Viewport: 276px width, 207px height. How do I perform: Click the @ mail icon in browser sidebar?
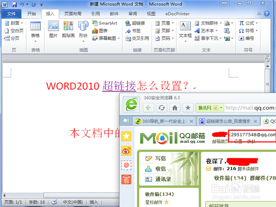coord(126,165)
